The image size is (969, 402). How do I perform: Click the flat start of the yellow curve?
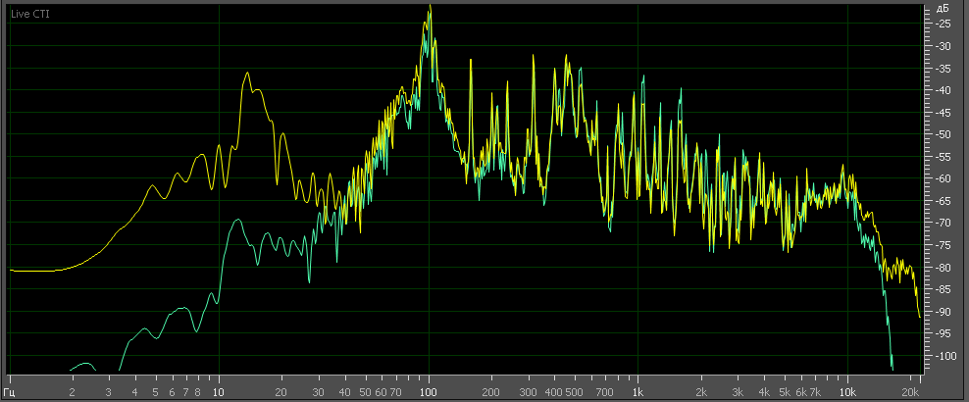pyautogui.click(x=34, y=270)
